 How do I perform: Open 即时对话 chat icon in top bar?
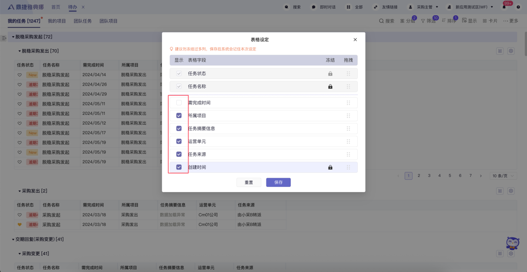click(314, 7)
